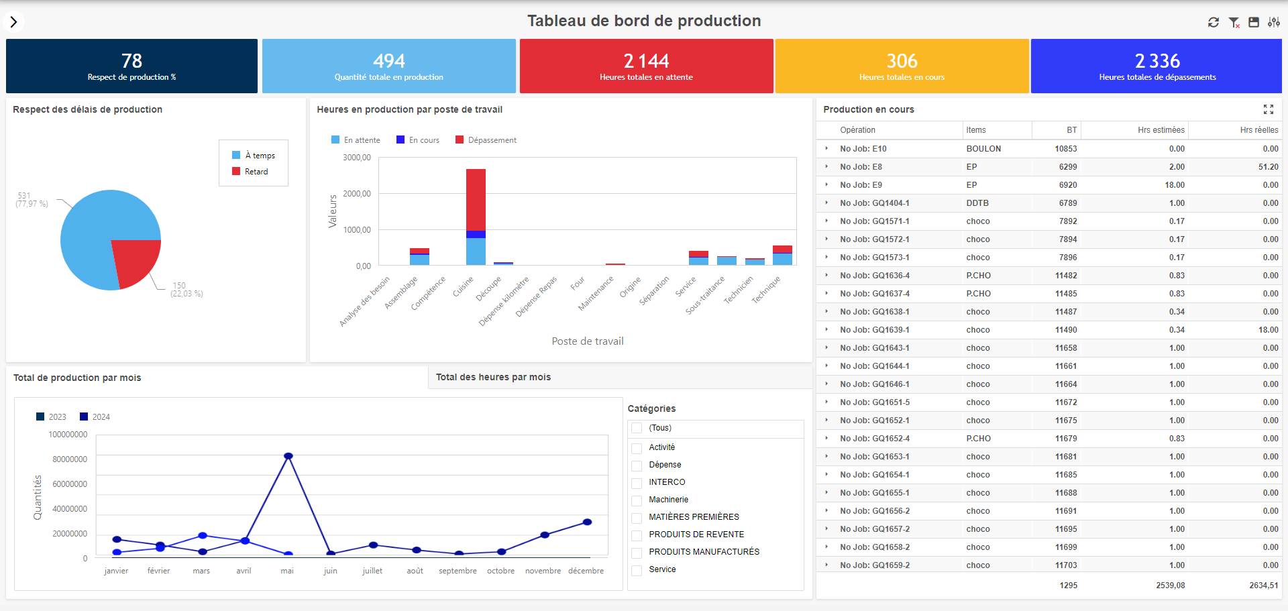
Task: Select the décembre data point
Action: coord(587,522)
